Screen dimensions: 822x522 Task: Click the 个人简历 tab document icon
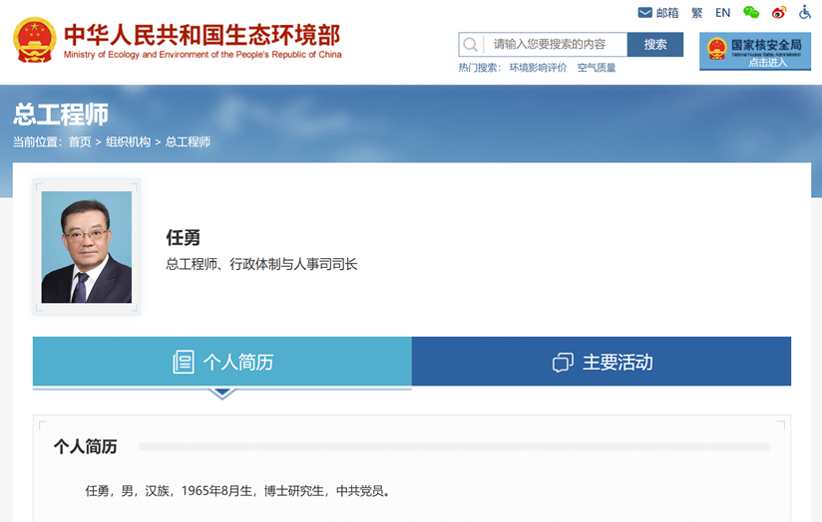click(x=183, y=362)
